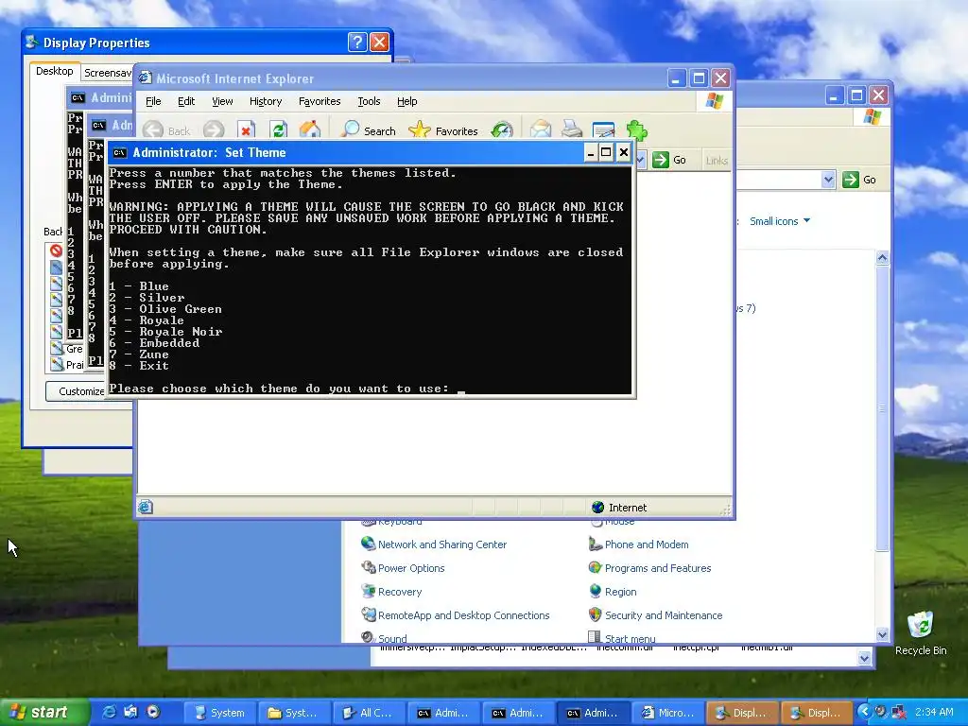Image resolution: width=968 pixels, height=726 pixels.
Task: Click the Print icon in Internet Explorer toolbar
Action: 572,130
